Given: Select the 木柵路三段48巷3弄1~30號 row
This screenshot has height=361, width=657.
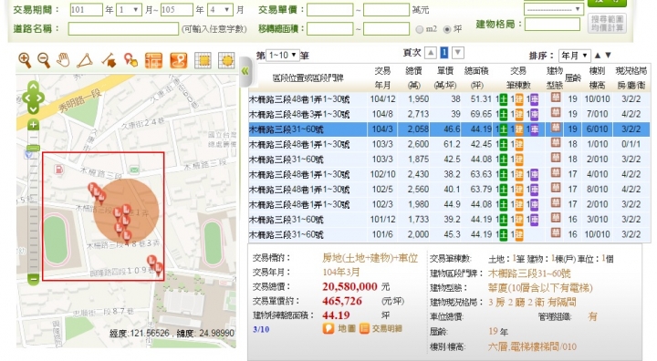Looking at the screenshot, I should click(450, 114).
